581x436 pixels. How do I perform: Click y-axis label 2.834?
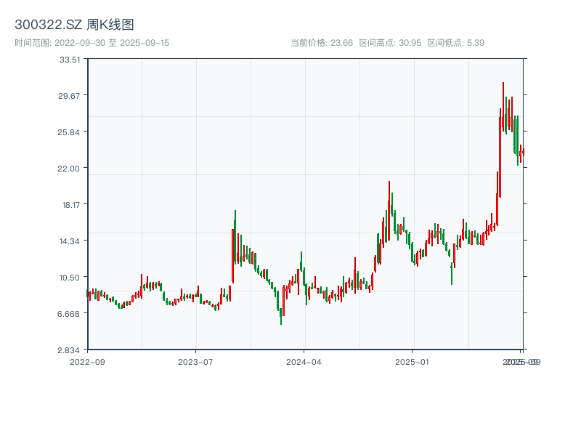68,350
